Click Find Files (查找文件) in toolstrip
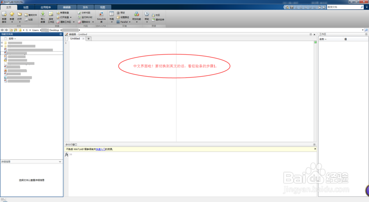The height and width of the screenshot is (202, 369). pos(31,15)
